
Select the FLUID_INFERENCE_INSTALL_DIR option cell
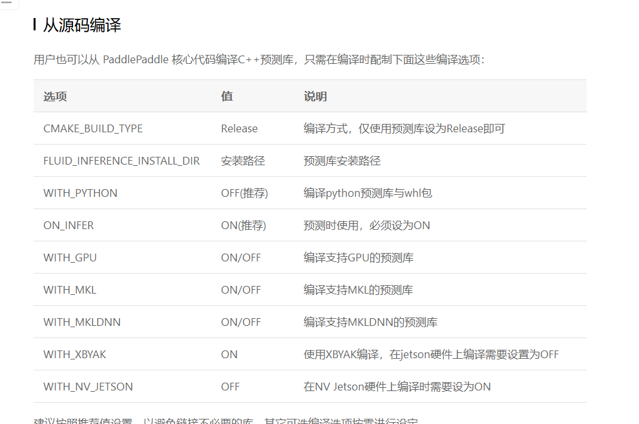pyautogui.click(x=121, y=161)
